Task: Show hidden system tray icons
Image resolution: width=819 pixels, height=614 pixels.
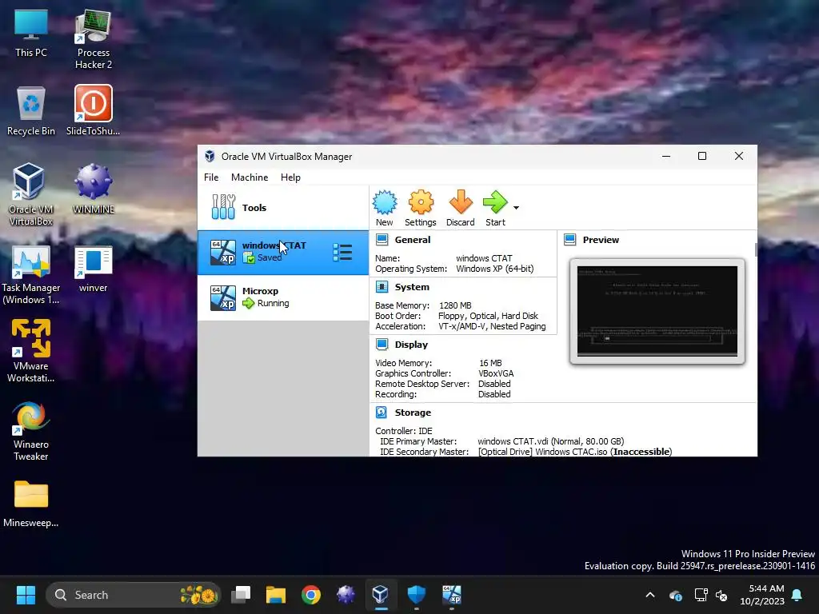Action: tap(650, 595)
